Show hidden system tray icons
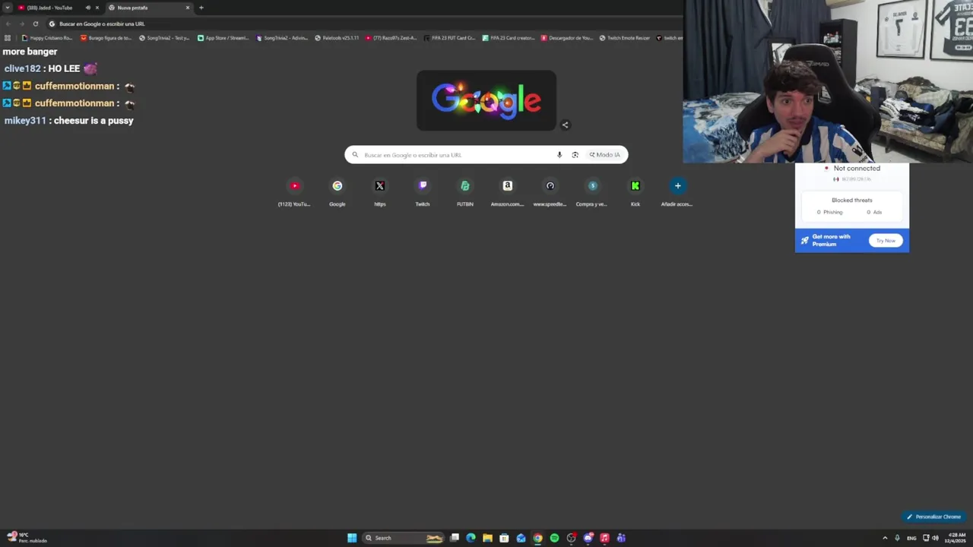The width and height of the screenshot is (973, 547). coord(885,538)
